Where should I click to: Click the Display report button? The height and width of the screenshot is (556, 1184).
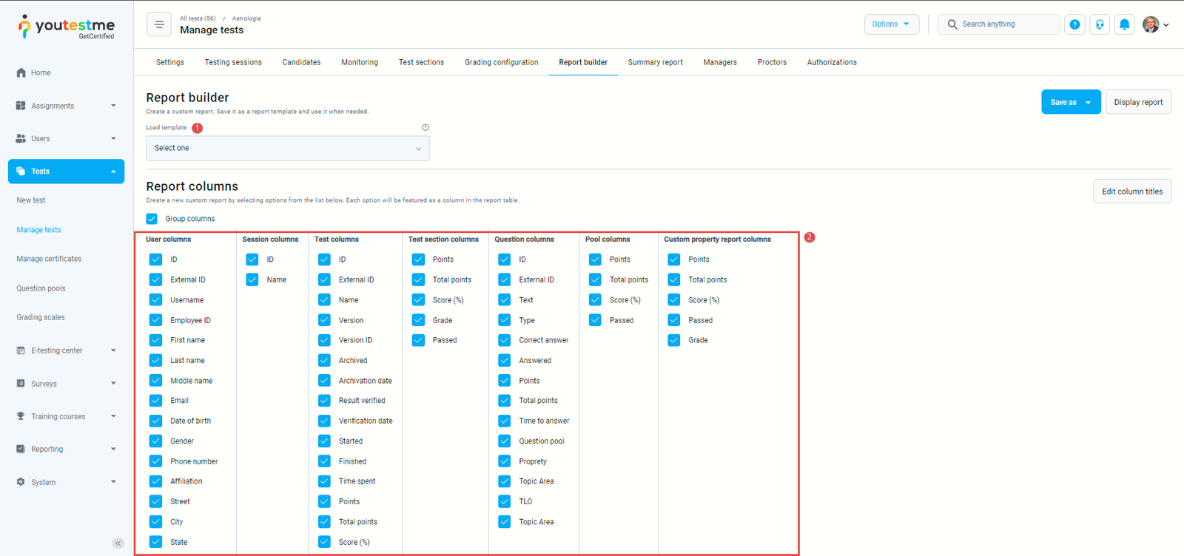(x=1137, y=102)
